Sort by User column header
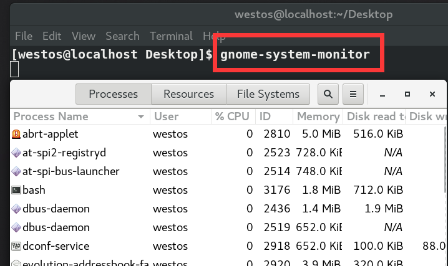The height and width of the screenshot is (266, 448). coord(180,116)
